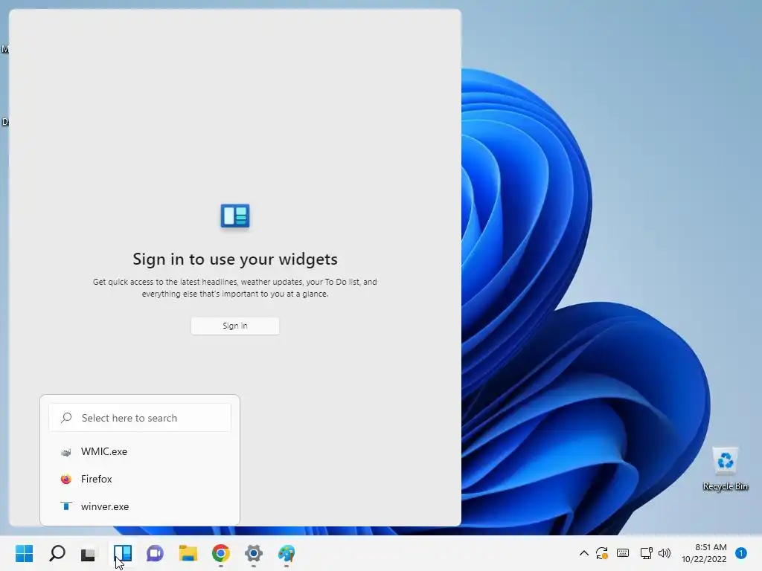
Task: Open Settings gear on the taskbar
Action: [253, 553]
